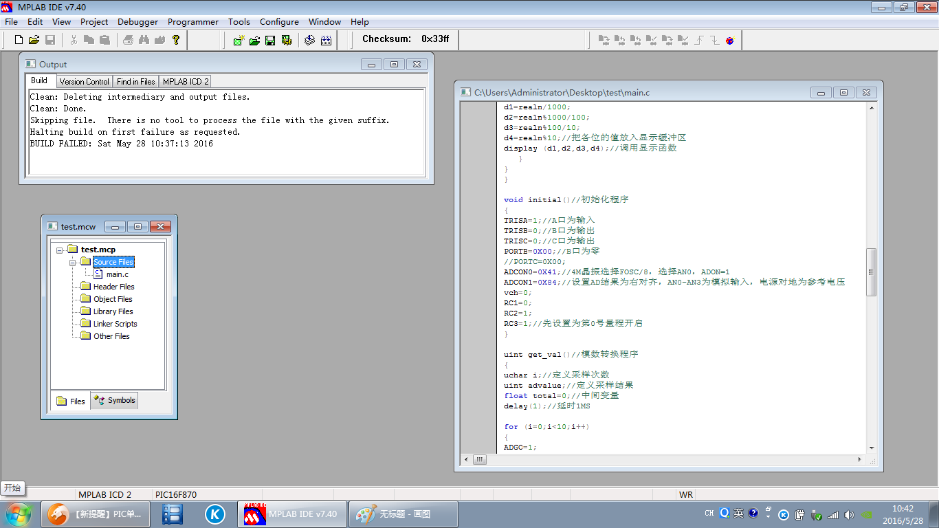The height and width of the screenshot is (528, 939).
Task: Open Build Options toolbar icon
Action: [x=287, y=40]
